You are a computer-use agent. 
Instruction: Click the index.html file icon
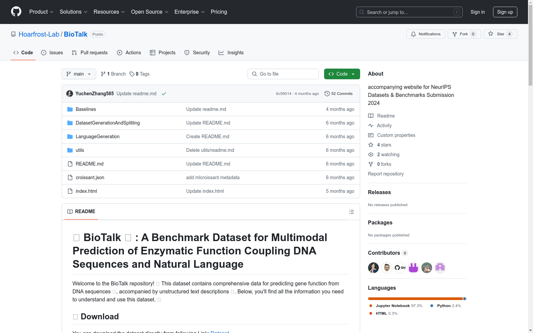coord(70,191)
